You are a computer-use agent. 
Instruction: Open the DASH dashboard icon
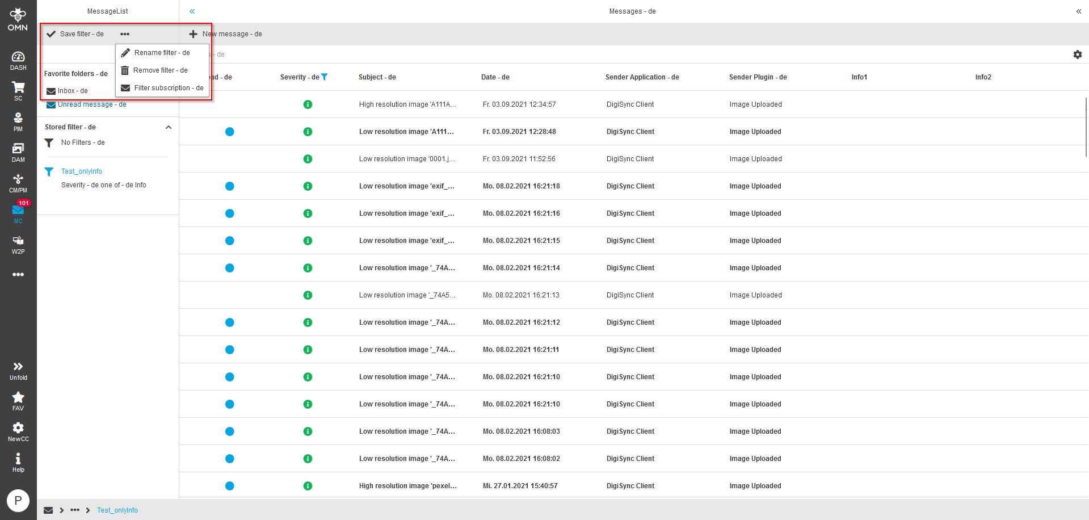coord(18,60)
